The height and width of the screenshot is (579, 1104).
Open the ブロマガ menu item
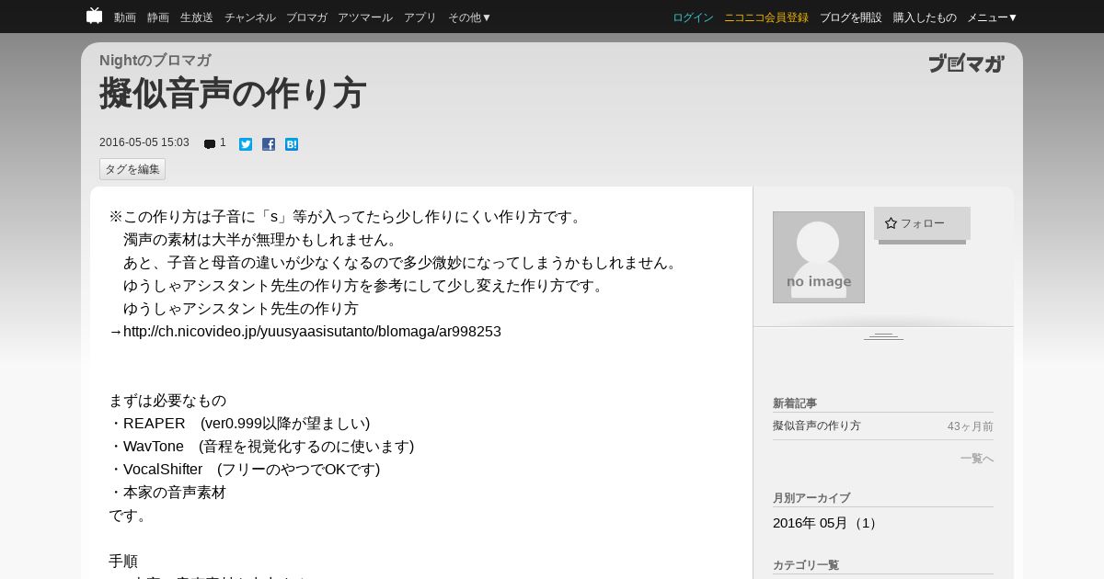[306, 17]
